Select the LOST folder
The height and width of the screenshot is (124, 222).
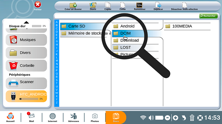[135, 48]
